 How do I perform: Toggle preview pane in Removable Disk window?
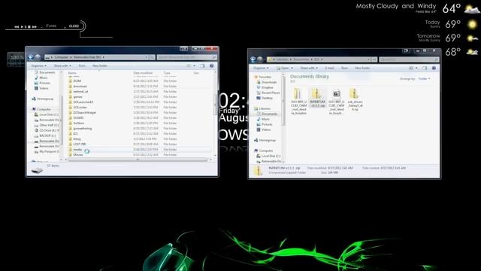tap(202, 65)
